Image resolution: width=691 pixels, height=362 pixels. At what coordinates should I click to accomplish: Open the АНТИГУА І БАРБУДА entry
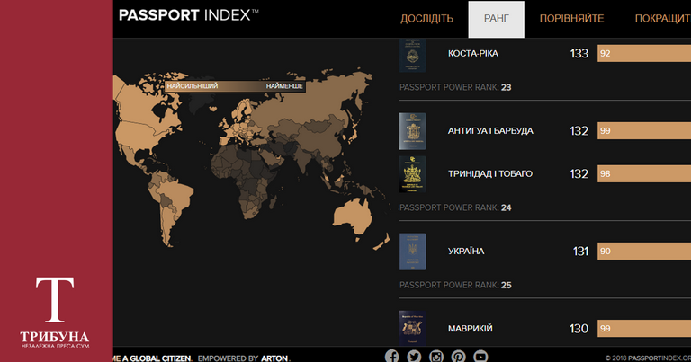coord(490,131)
